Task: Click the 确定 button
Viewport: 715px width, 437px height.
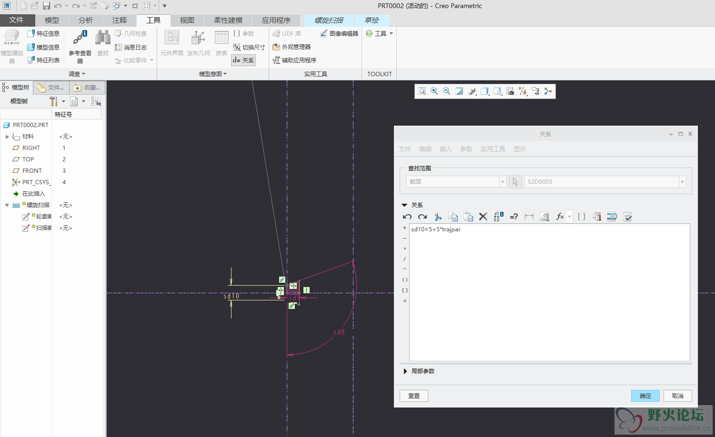Action: pos(645,396)
